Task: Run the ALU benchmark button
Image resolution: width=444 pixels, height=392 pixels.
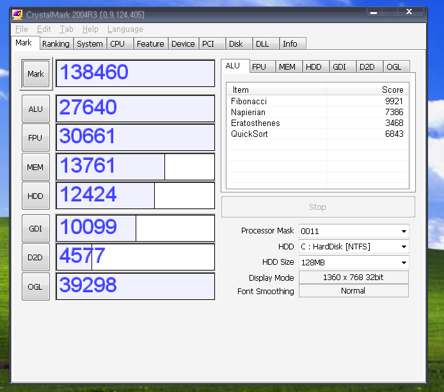Action: click(36, 109)
